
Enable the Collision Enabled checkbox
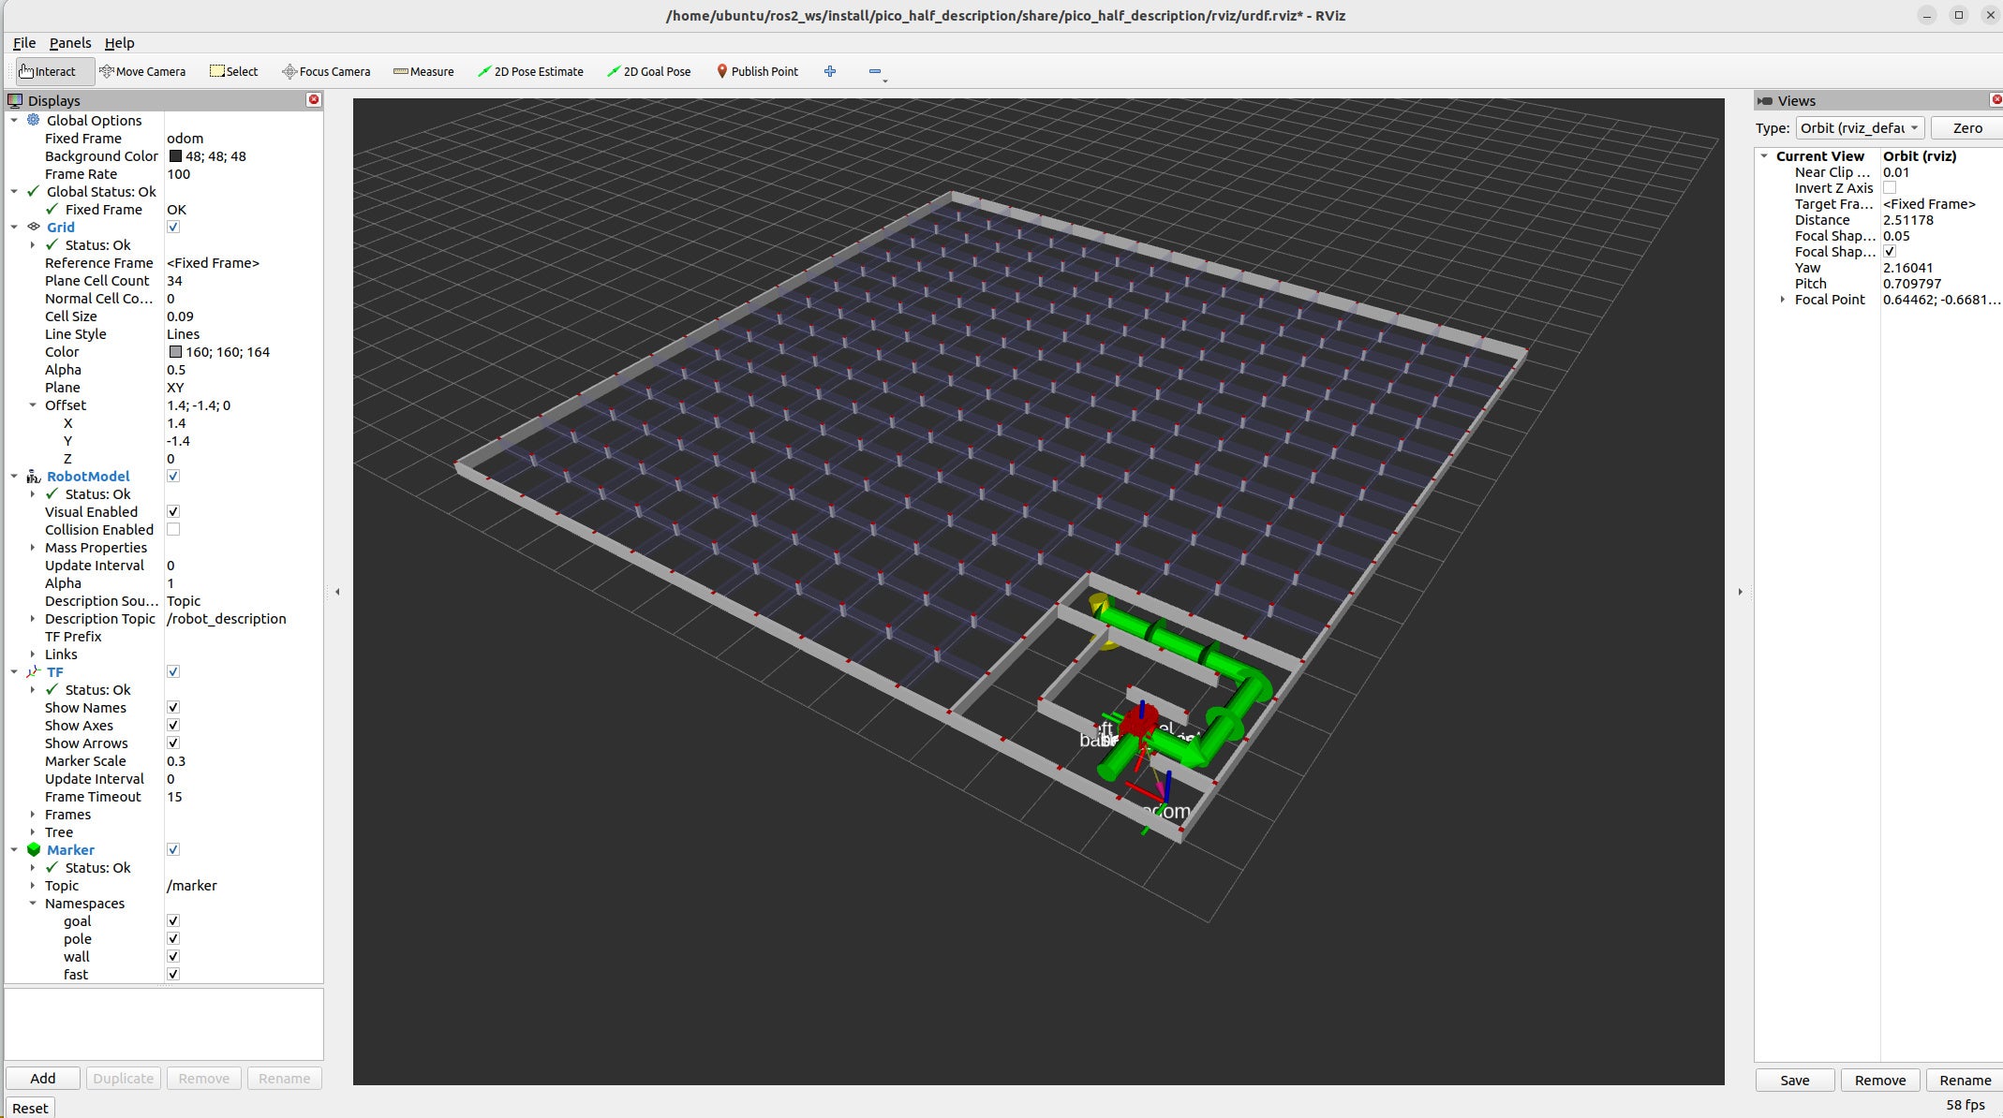[173, 530]
